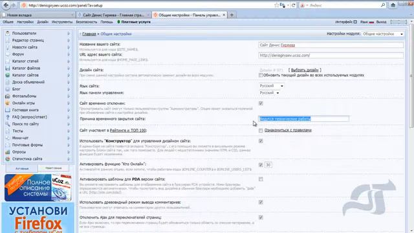This screenshot has width=414, height=233.
Task: Toggle 'Обновить текущий дизайн во всех модулях' checkbox
Action: (261, 75)
